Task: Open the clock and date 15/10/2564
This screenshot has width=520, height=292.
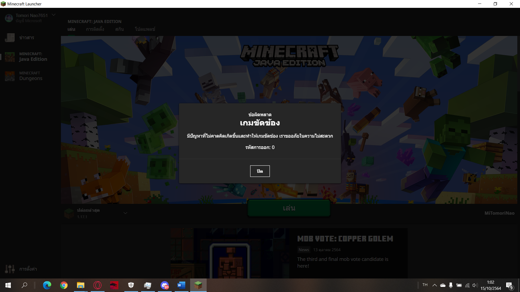Action: tap(491, 285)
